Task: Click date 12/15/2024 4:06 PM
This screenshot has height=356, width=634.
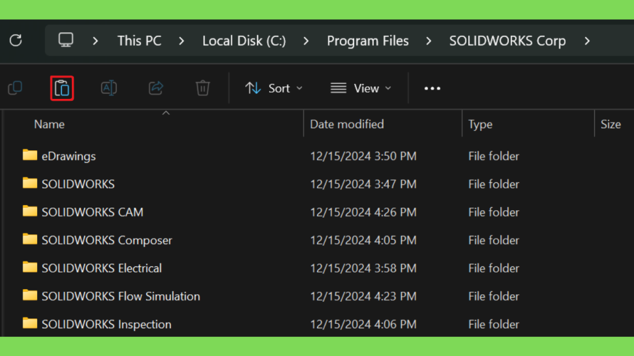Action: click(x=363, y=324)
